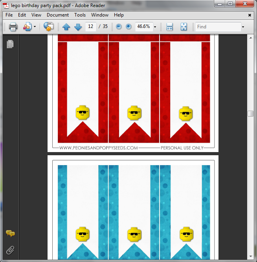This screenshot has width=257, height=262.
Task: Open the Help menu
Action: [119, 15]
